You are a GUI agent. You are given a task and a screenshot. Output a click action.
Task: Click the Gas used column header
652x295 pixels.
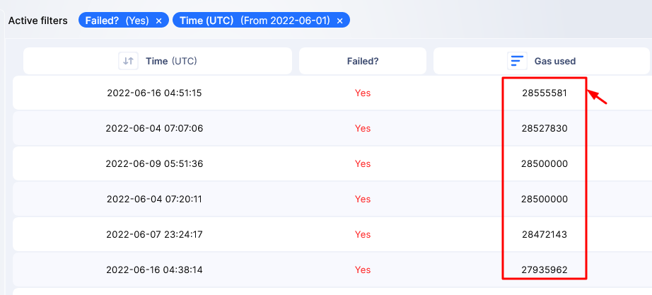pyautogui.click(x=542, y=61)
